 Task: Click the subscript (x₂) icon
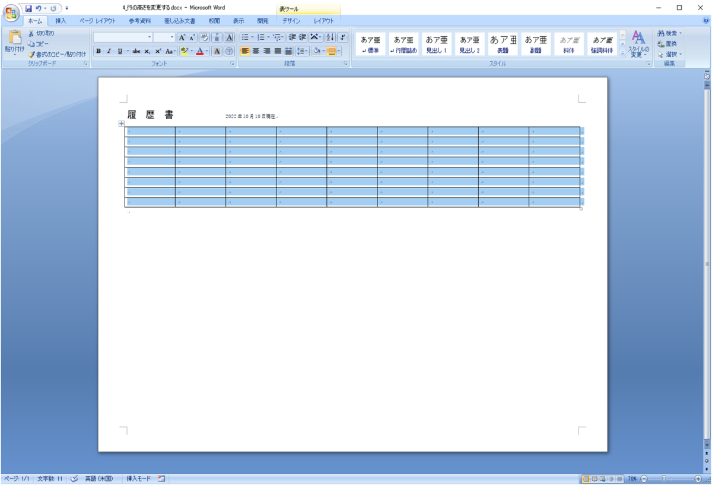click(147, 51)
